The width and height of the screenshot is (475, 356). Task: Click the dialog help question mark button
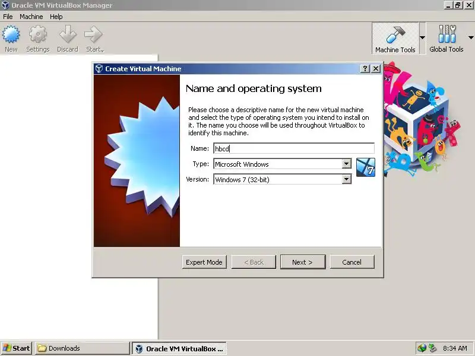365,69
